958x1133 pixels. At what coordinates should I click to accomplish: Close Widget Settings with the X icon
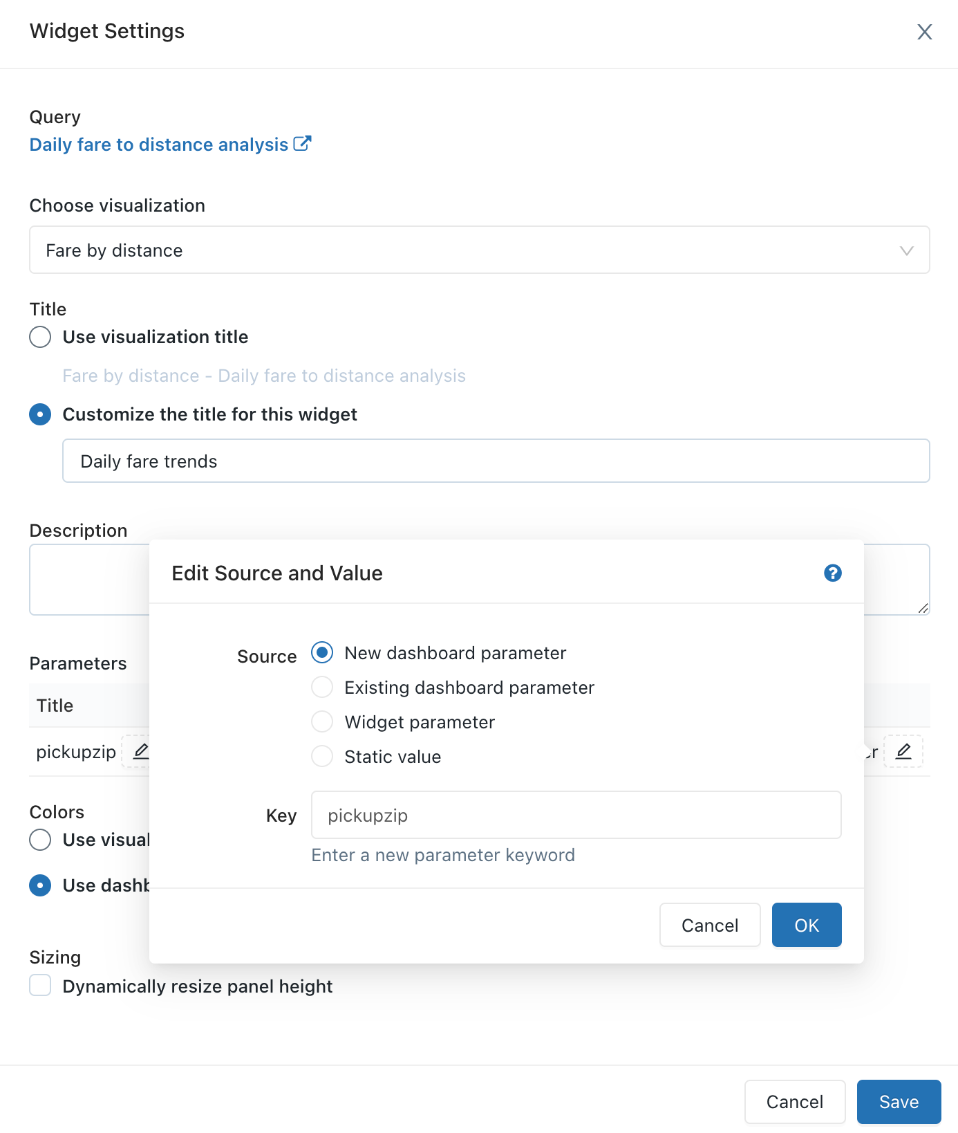[x=924, y=32]
